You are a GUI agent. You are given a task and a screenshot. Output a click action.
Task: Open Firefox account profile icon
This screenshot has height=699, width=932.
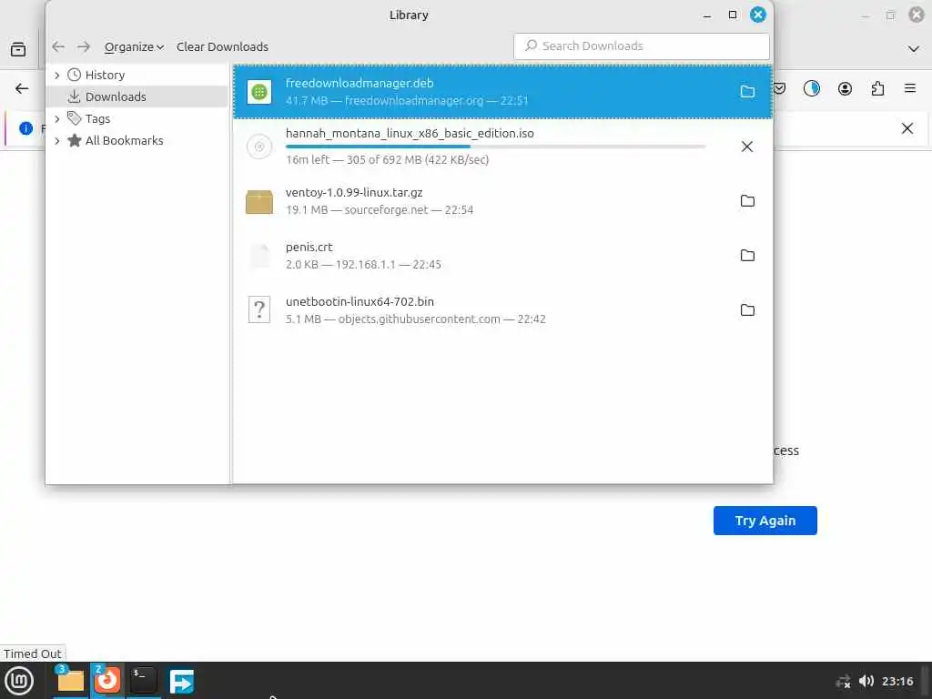845,88
